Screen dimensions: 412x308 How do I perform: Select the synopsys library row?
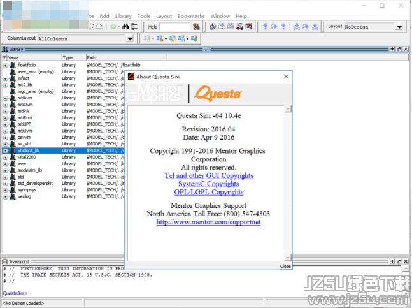[63, 190]
